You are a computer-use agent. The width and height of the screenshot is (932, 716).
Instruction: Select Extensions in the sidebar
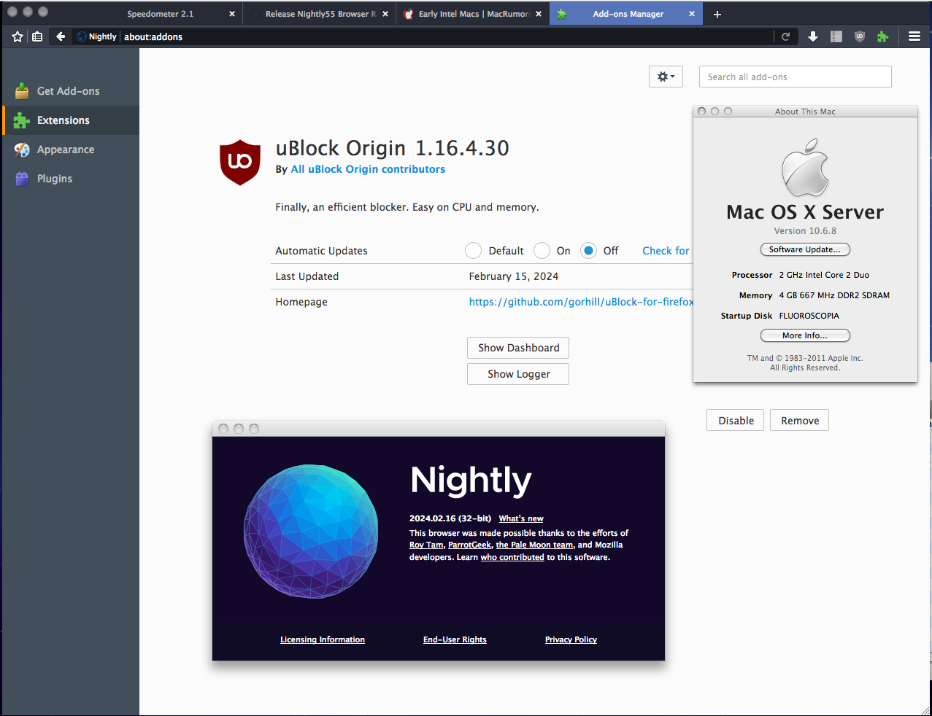pyautogui.click(x=70, y=120)
